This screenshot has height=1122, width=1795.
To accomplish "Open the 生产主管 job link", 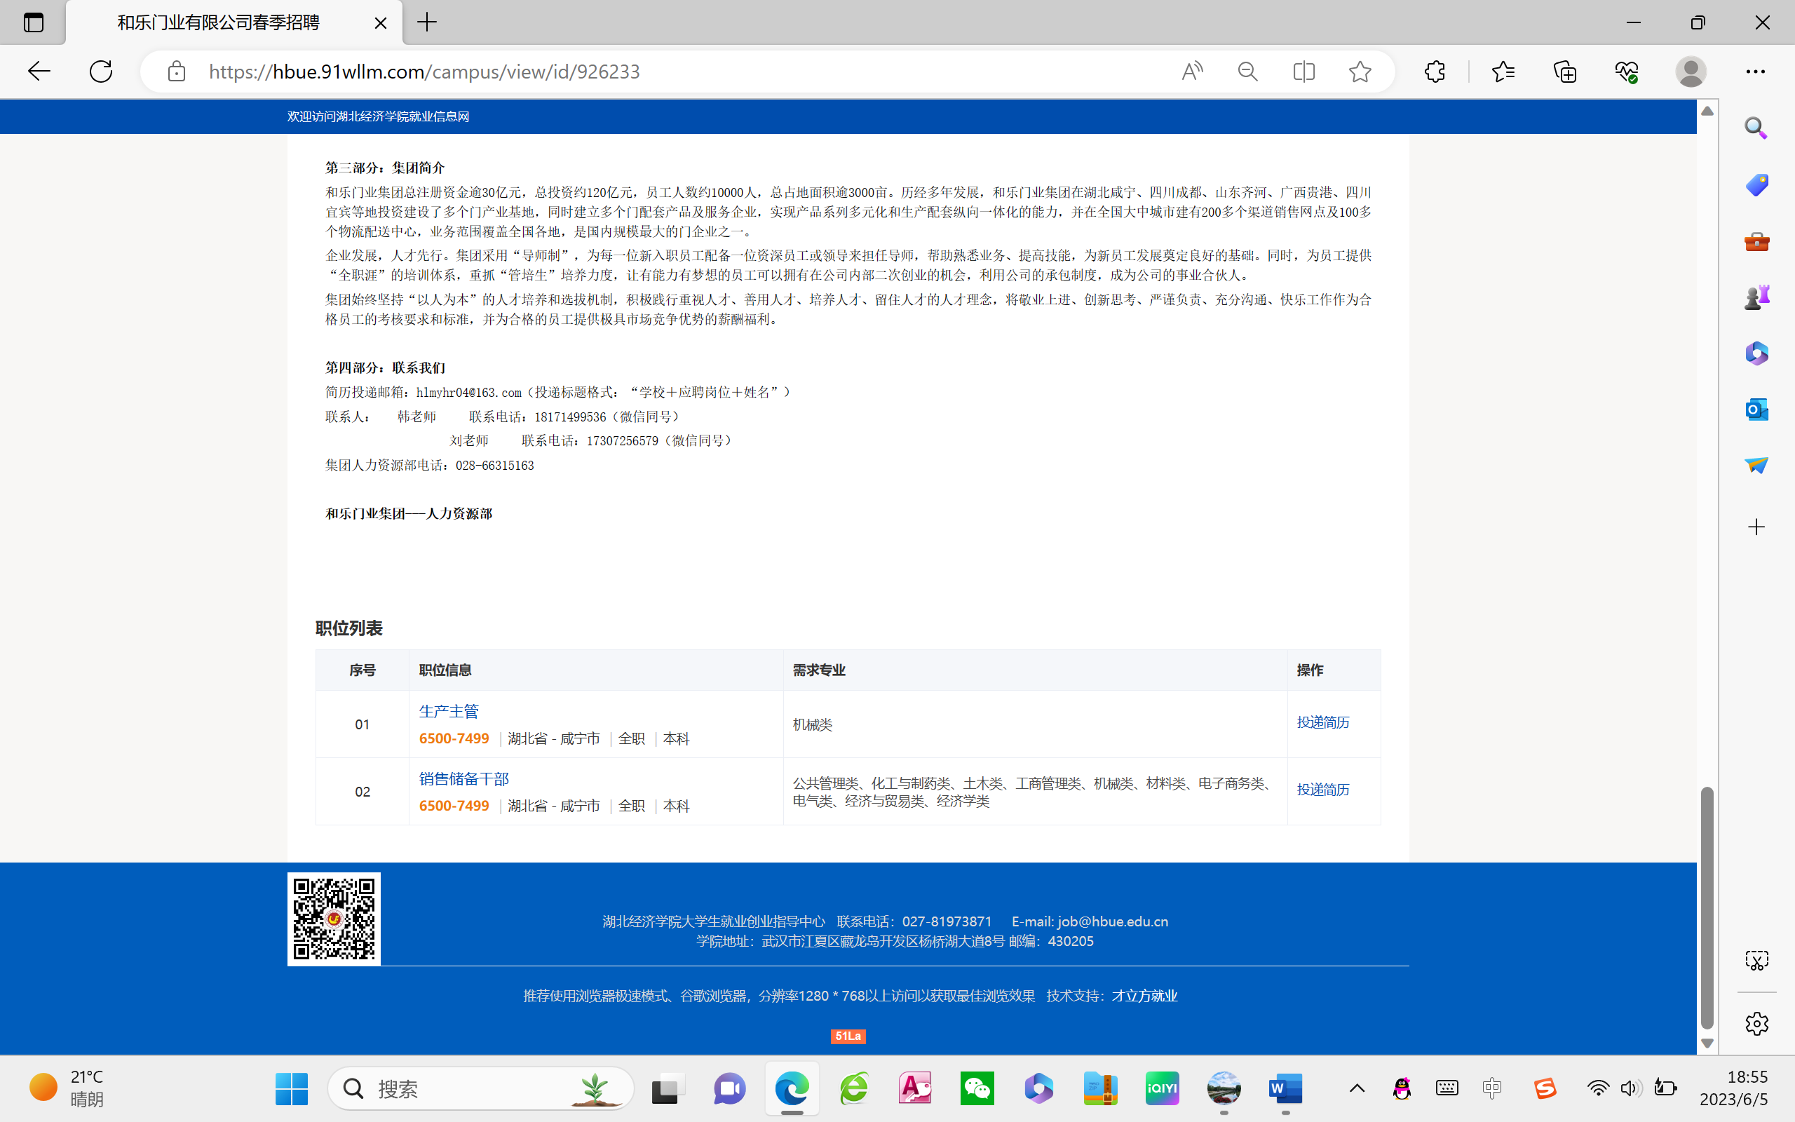I will click(449, 711).
